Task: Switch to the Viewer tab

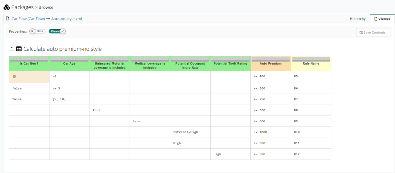Action: 382,19
